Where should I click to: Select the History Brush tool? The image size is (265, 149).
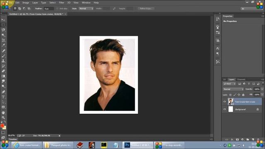pyautogui.click(x=3, y=66)
